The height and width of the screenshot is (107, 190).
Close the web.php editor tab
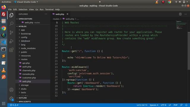pos(67,14)
